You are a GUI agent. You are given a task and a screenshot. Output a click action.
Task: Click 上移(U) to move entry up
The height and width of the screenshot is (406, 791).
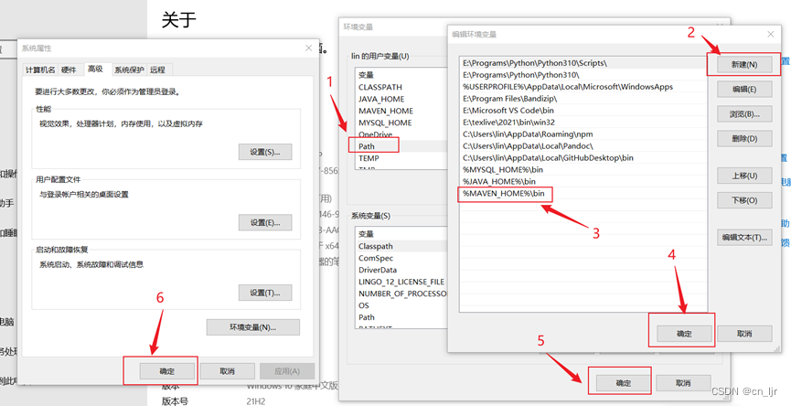[744, 176]
